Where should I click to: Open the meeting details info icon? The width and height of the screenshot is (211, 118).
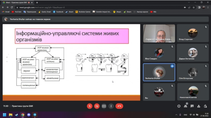tap(179, 106)
